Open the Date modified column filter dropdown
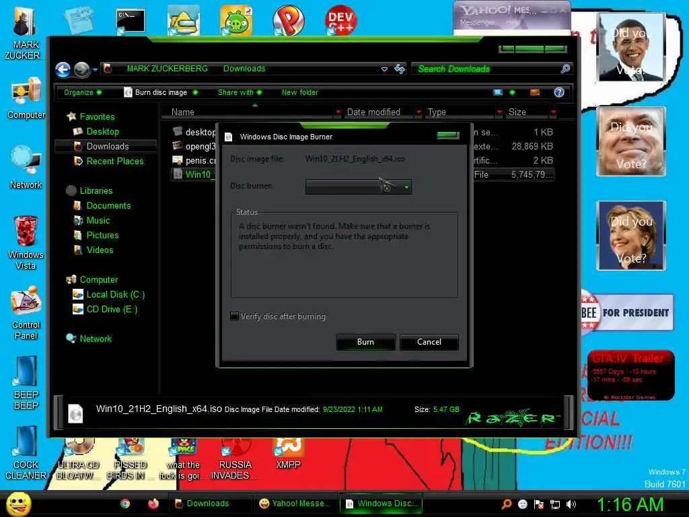Image resolution: width=689 pixels, height=517 pixels. point(419,112)
